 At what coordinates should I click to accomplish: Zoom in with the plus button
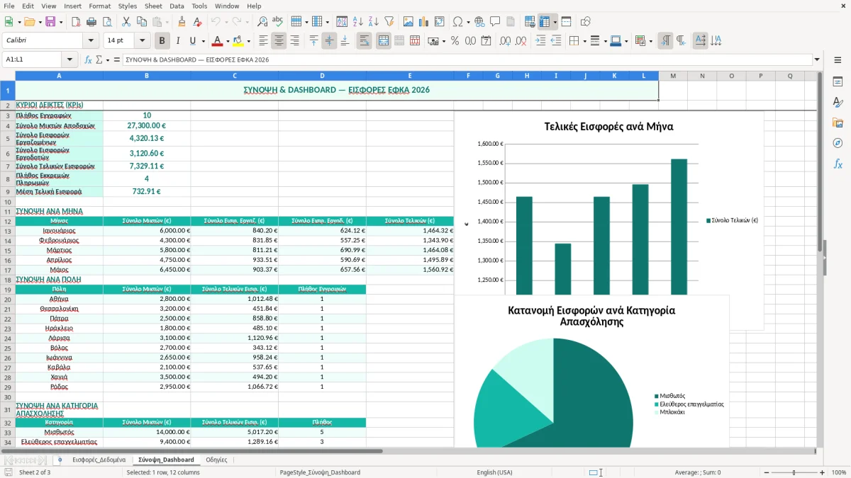[x=822, y=472]
